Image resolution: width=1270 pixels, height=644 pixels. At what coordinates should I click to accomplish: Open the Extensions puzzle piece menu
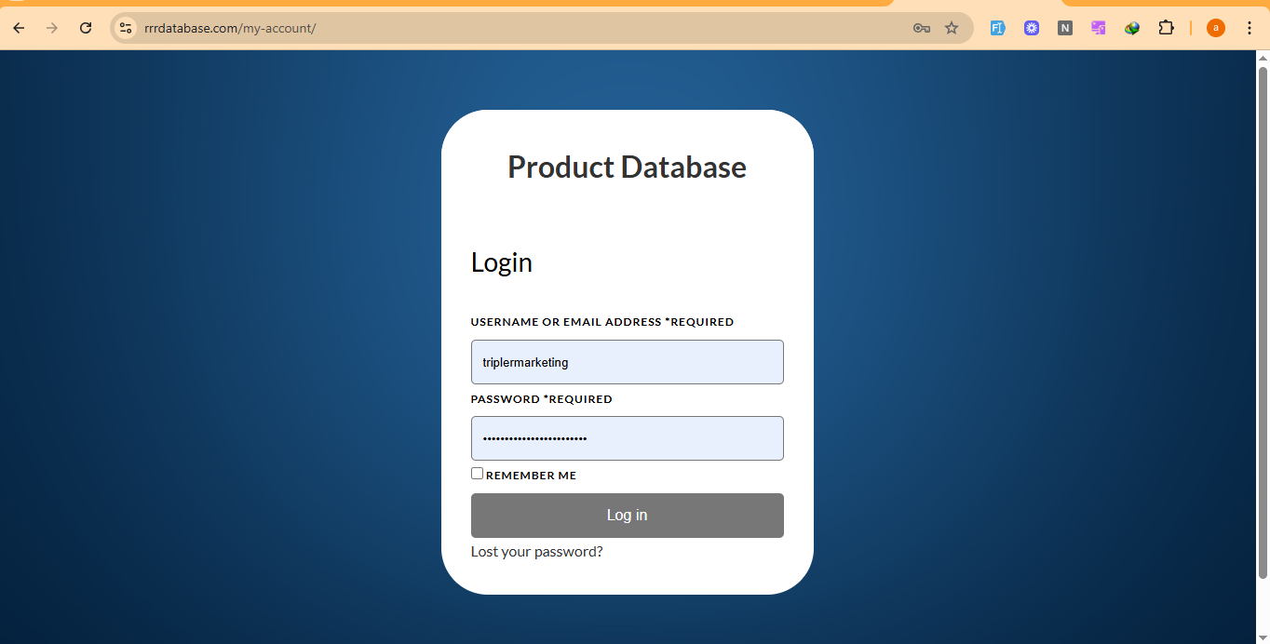(x=1166, y=28)
